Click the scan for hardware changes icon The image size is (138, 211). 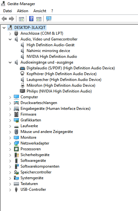coord(49,19)
